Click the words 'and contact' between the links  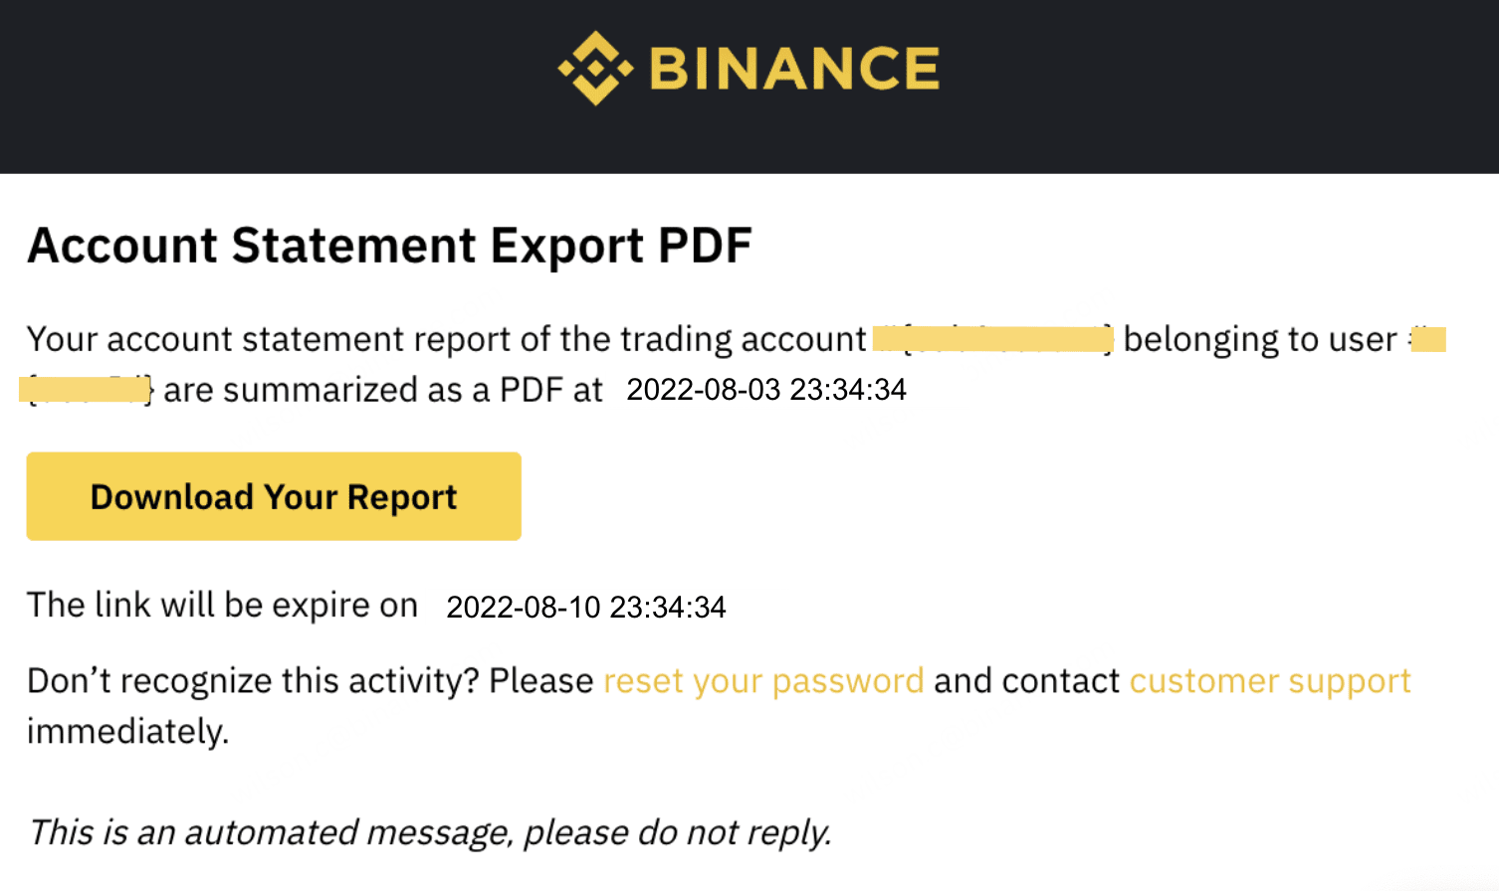(1026, 681)
